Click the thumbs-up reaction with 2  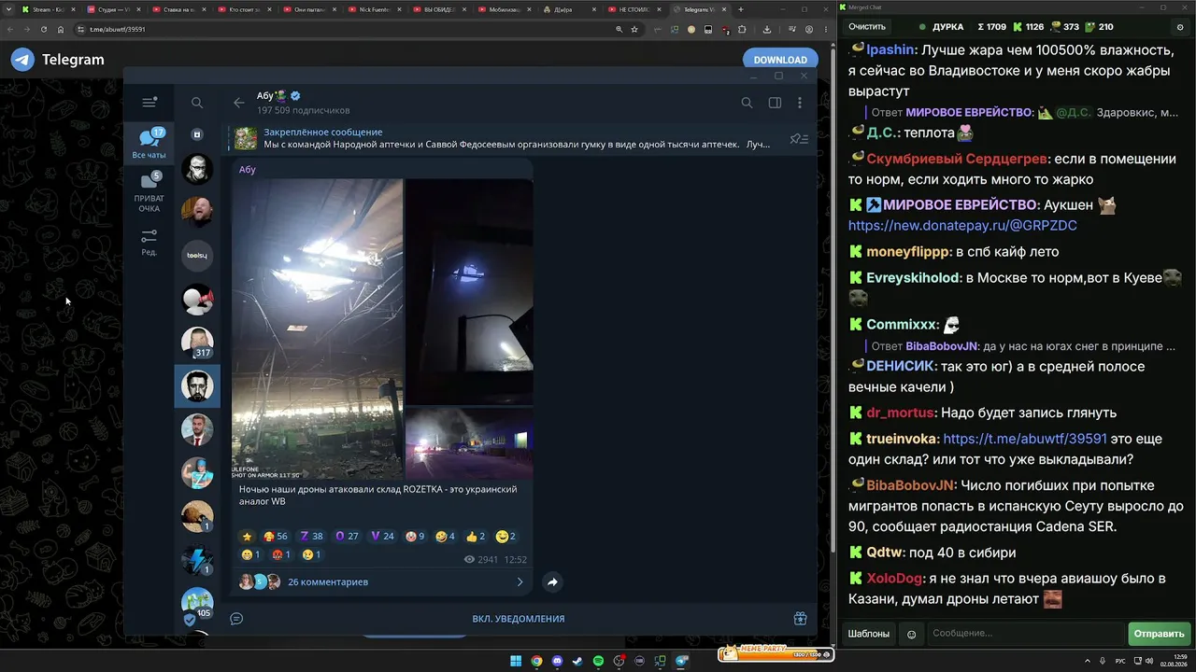[476, 537]
